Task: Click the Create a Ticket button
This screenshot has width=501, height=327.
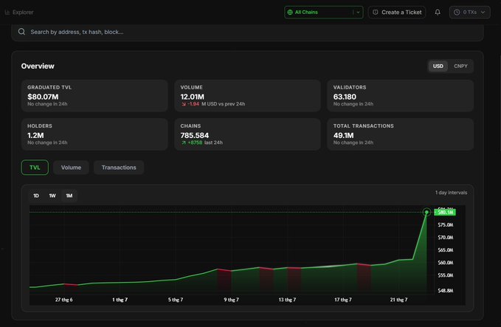Action: click(x=396, y=12)
